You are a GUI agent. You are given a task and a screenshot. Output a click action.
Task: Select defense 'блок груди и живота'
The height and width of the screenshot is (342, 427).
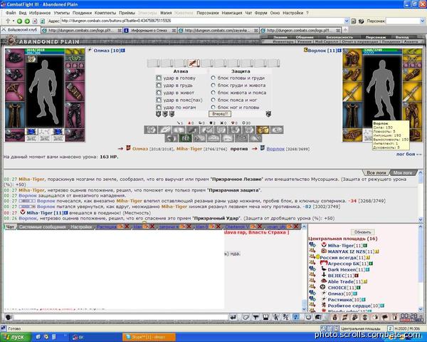coord(213,85)
